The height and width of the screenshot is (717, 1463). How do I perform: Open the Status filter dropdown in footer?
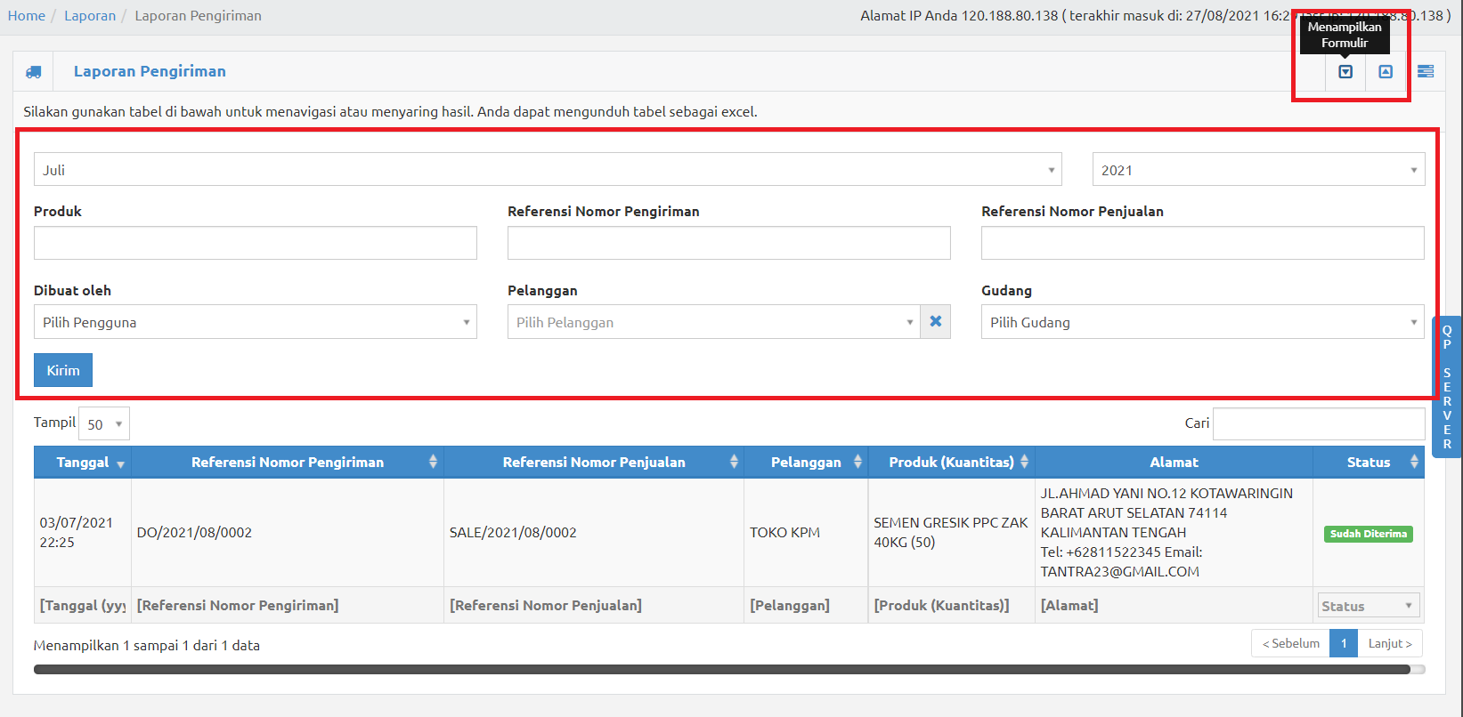[1369, 606]
